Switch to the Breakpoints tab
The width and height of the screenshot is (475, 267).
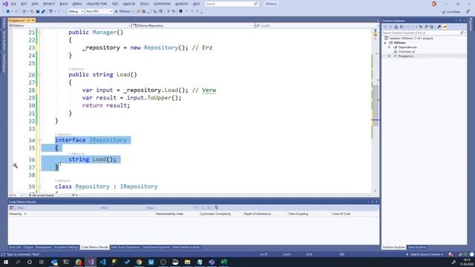43,247
